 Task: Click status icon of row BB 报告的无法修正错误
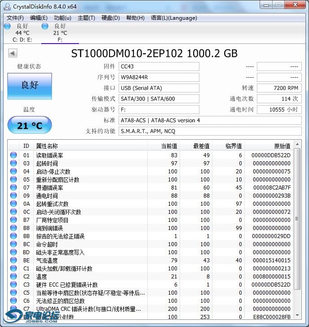tap(13, 236)
